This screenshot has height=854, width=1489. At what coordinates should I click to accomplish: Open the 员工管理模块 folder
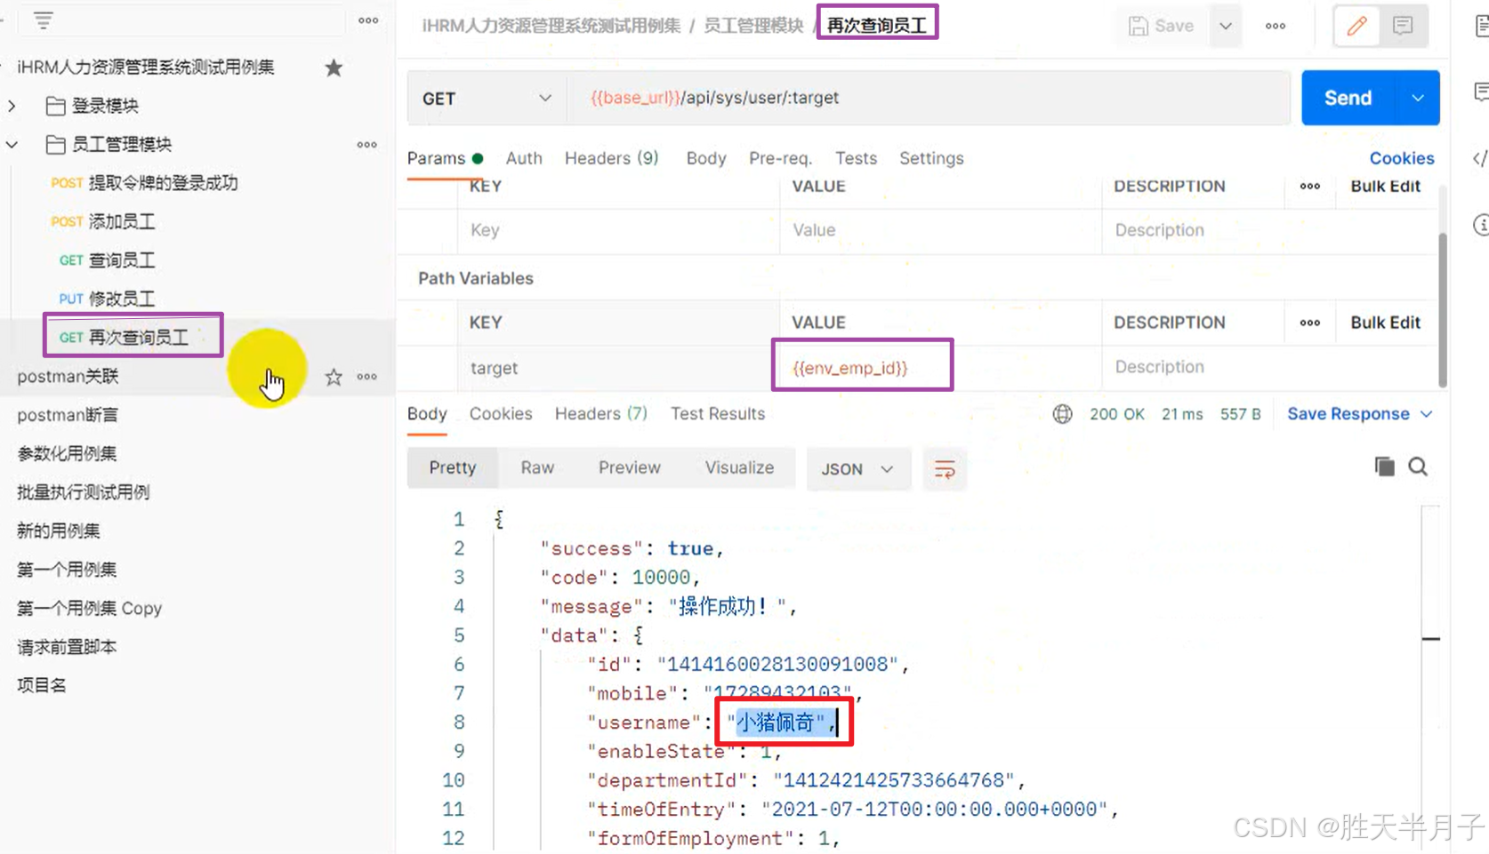[121, 144]
